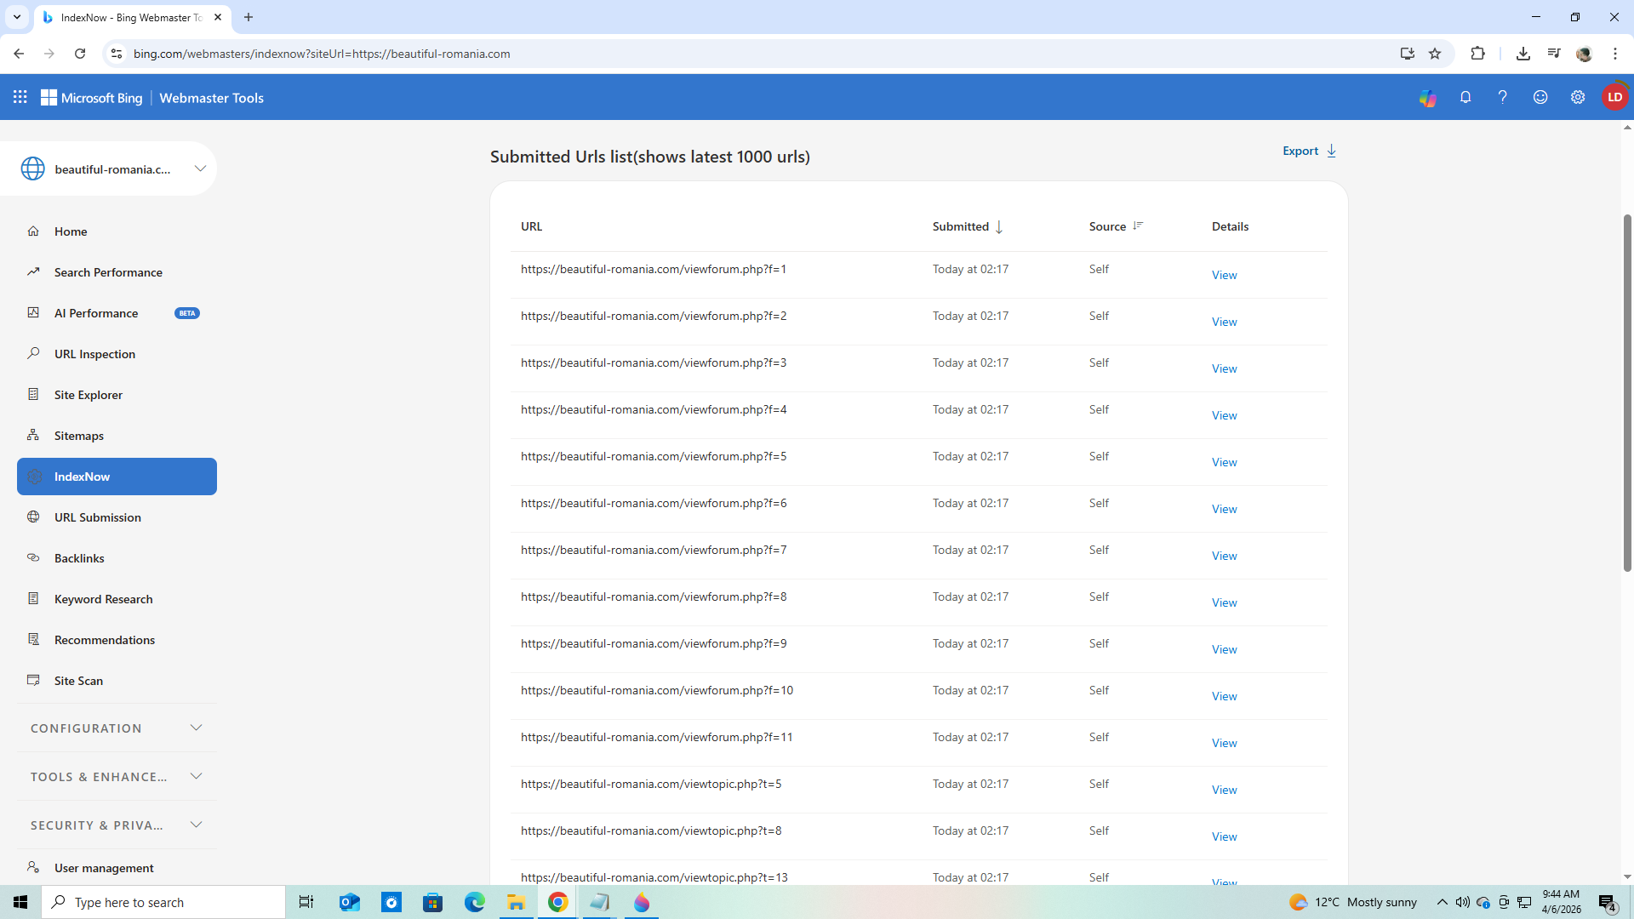Click the Export download arrow icon

pyautogui.click(x=1332, y=151)
